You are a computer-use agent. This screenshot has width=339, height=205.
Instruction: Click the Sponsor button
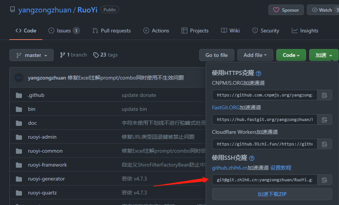coord(286,10)
